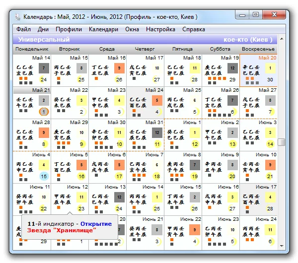
Task: Select the Май 20 highlighted day cell
Action: point(258,70)
